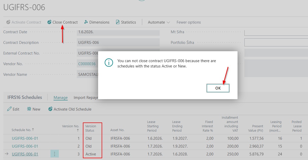Click the Activate Contract icon

(x=8, y=22)
